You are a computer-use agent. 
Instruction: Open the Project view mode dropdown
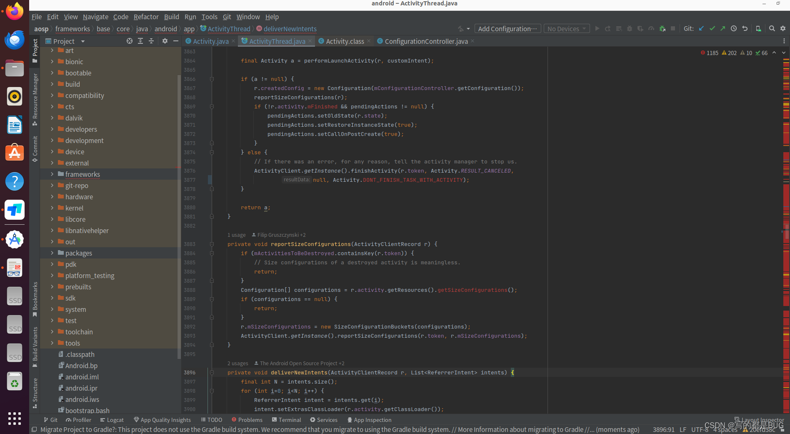(65, 41)
